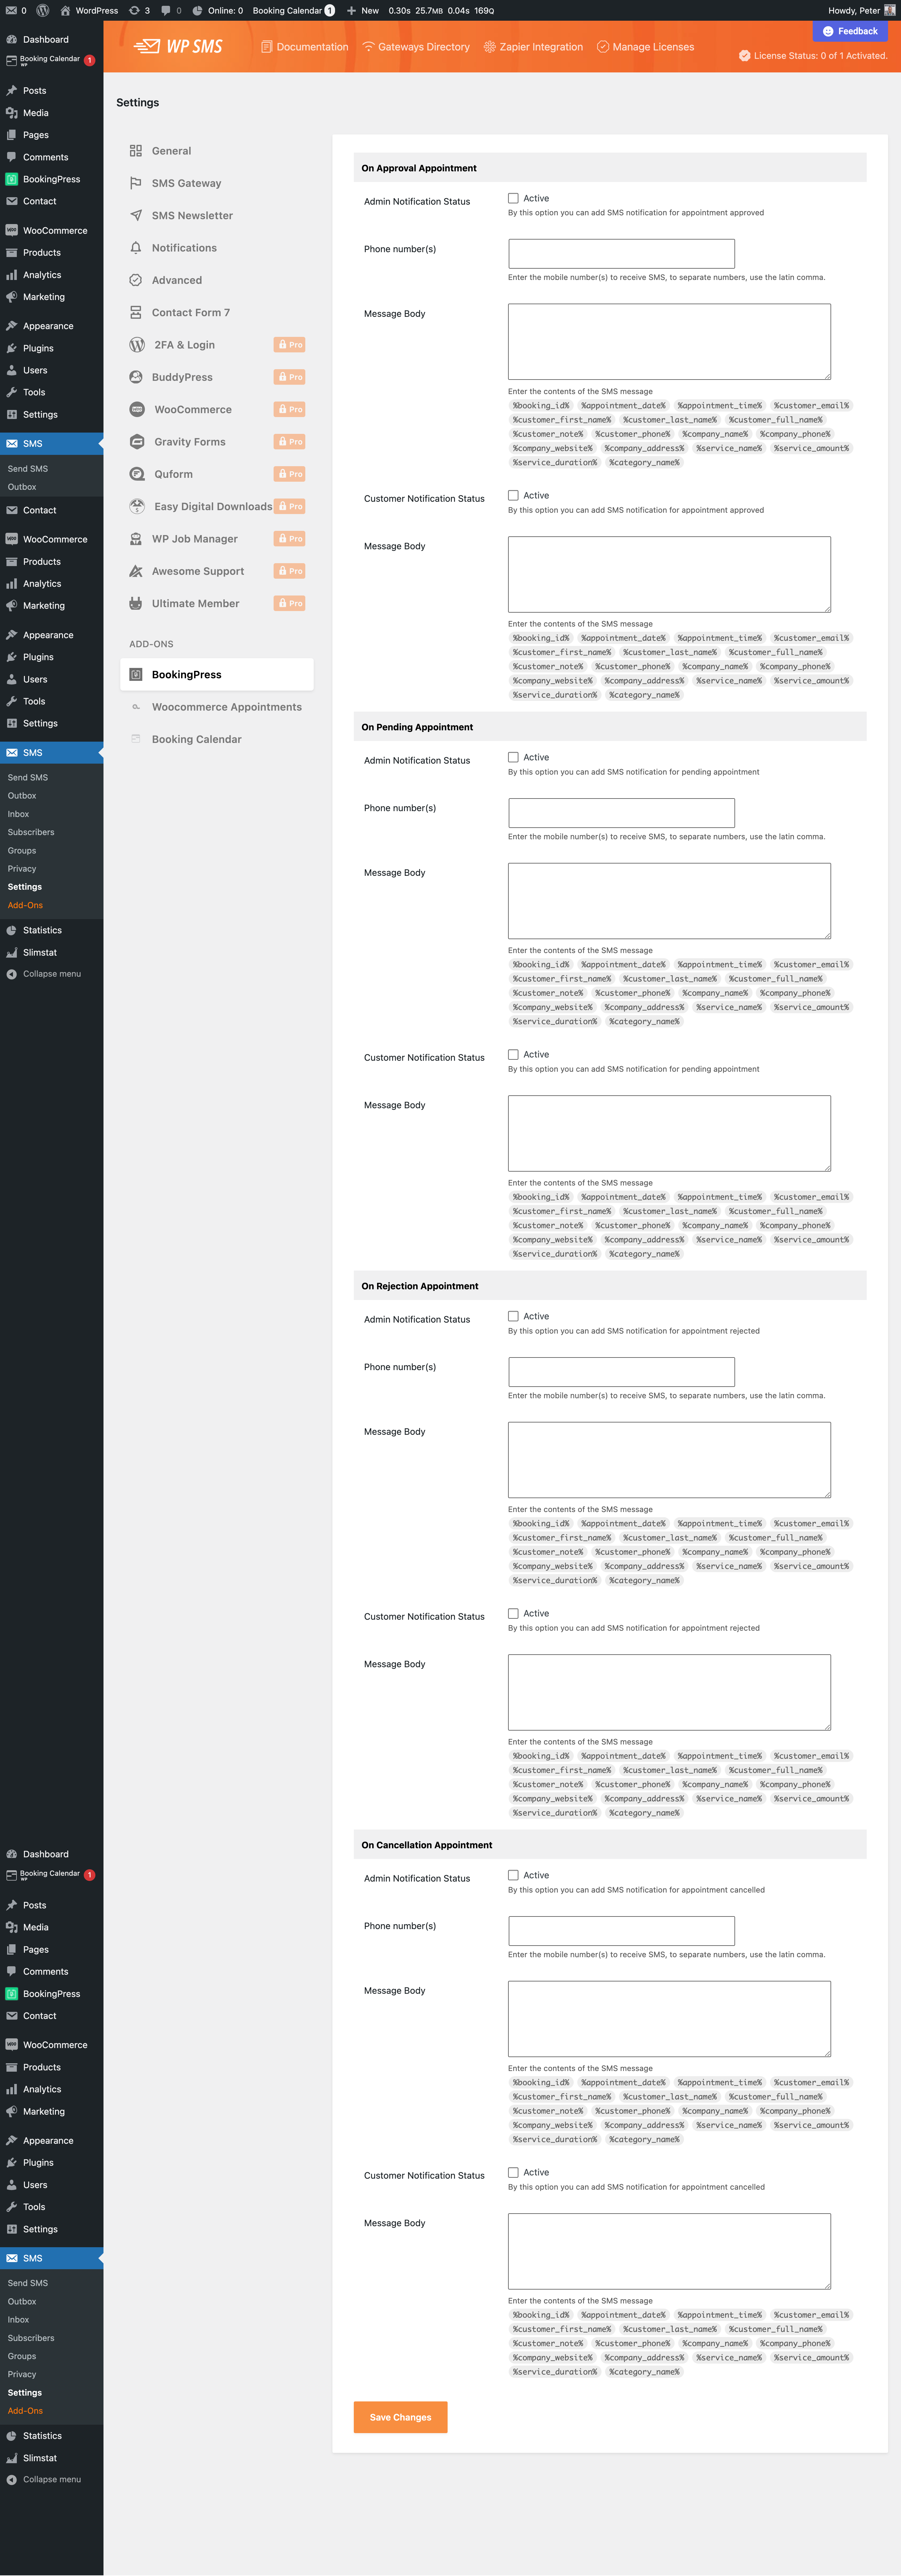Image resolution: width=901 pixels, height=2576 pixels.
Task: Switch to the Notifications settings tab
Action: pos(217,248)
